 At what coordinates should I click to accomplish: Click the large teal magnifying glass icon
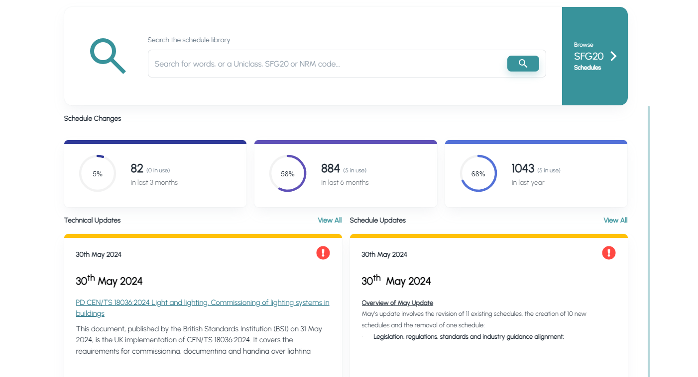(x=108, y=56)
